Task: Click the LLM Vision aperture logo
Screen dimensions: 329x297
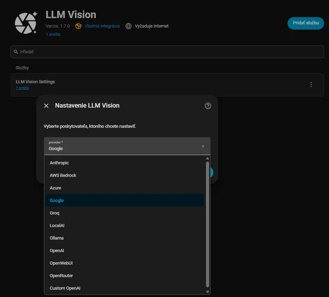Action: [26, 23]
